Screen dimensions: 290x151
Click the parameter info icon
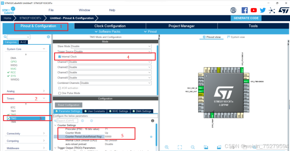pos(153,121)
